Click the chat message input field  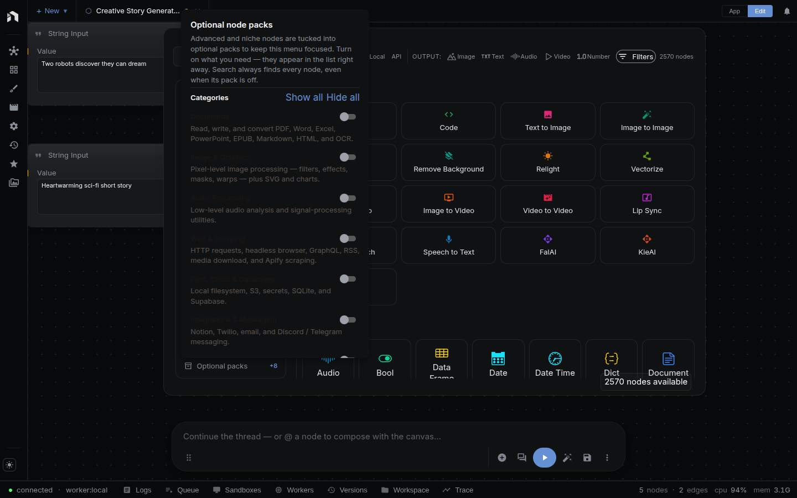[398, 437]
